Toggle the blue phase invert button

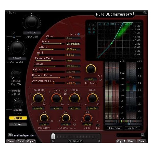pos(14,37)
